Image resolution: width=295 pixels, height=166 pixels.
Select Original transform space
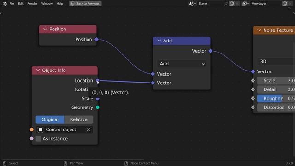pos(50,119)
